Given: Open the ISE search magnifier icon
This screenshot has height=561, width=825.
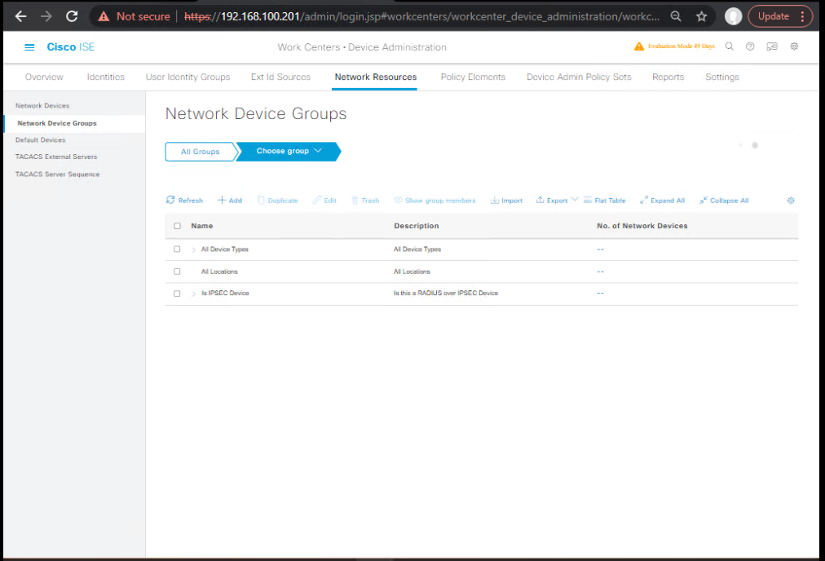Looking at the screenshot, I should click(730, 46).
